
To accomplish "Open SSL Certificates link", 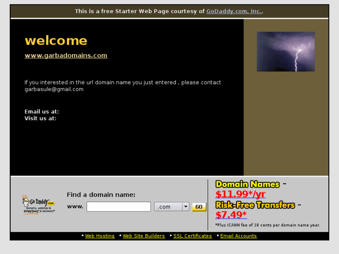I will 193,236.
